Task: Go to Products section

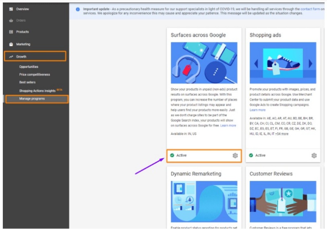Action: click(x=22, y=32)
